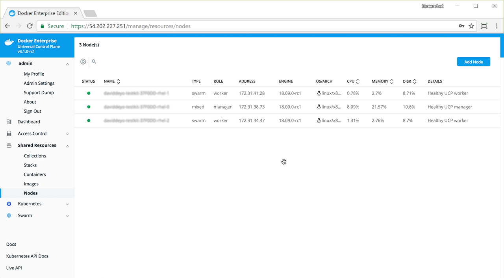Click the Add Node button
504x278 pixels.
[x=473, y=62]
